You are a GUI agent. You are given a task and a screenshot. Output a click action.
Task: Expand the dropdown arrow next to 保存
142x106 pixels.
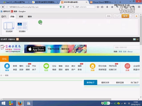130,16
